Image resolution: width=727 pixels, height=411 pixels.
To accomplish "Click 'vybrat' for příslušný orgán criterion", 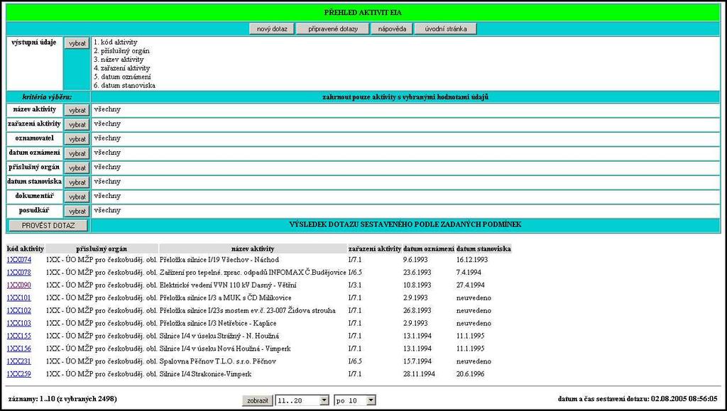I will click(77, 168).
